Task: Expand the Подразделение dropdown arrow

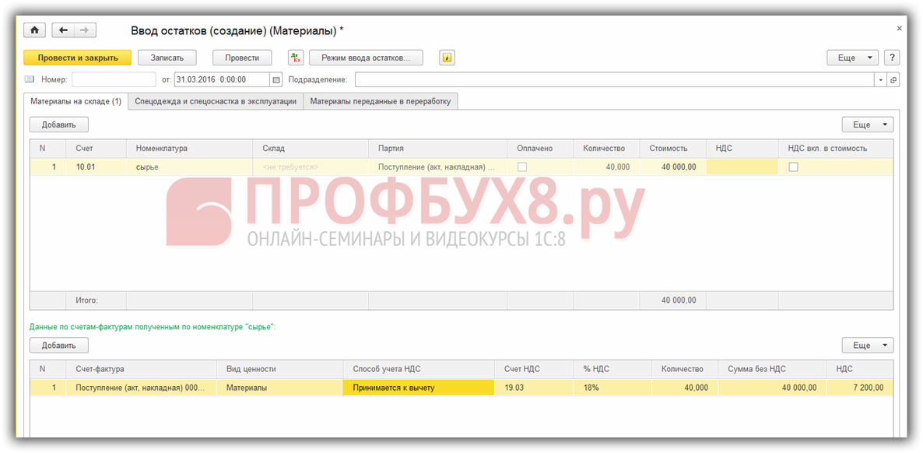Action: (880, 79)
